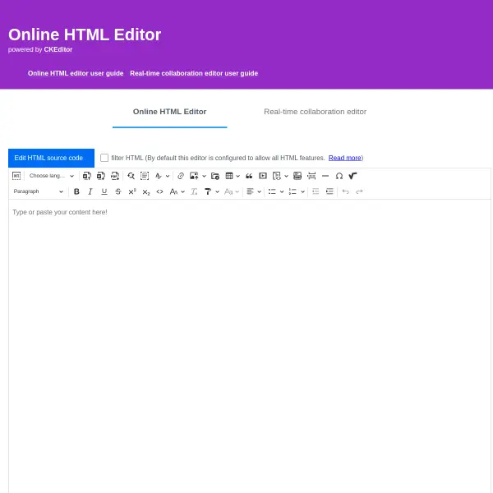Open Real-time collaboration editor user guide
The width and height of the screenshot is (493, 493).
coord(194,73)
